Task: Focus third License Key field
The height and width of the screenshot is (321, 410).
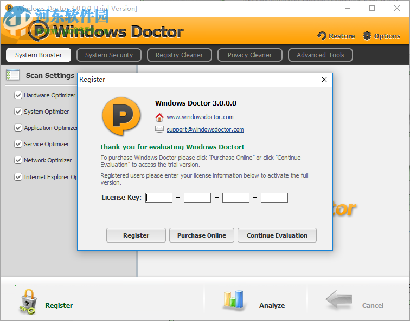Action: 236,198
